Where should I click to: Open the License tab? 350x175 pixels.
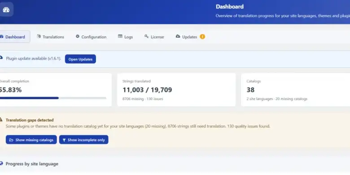point(154,37)
